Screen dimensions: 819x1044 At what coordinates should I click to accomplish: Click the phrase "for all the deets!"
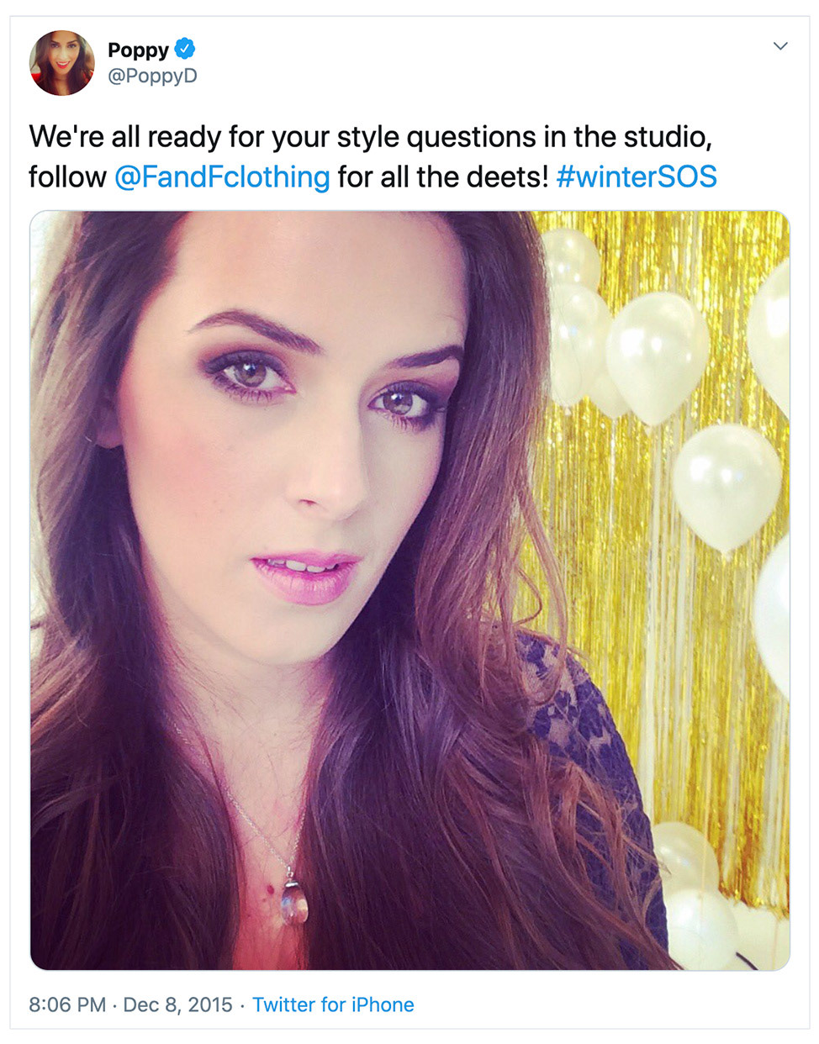click(x=443, y=177)
